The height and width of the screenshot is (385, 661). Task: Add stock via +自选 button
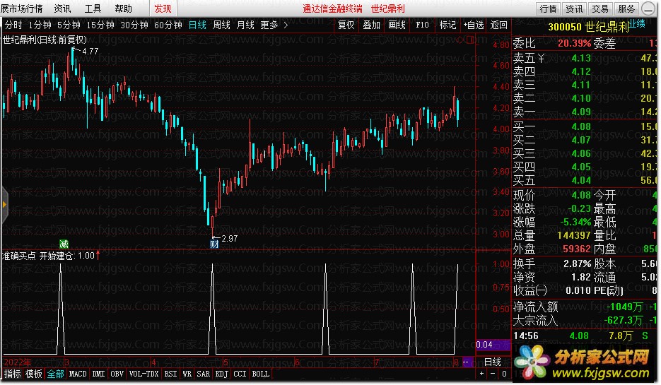pos(474,25)
